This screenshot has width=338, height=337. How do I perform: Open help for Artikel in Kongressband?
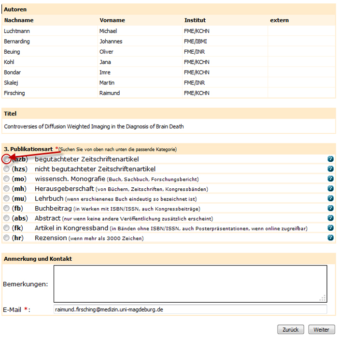click(331, 228)
